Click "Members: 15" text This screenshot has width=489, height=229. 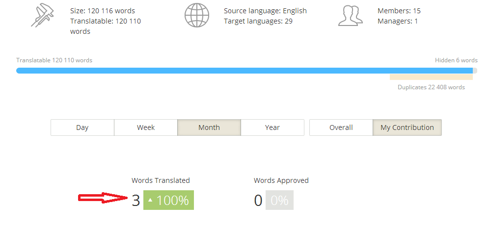pos(399,11)
